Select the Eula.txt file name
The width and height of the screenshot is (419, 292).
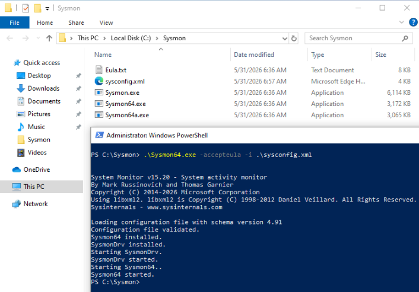click(x=116, y=70)
